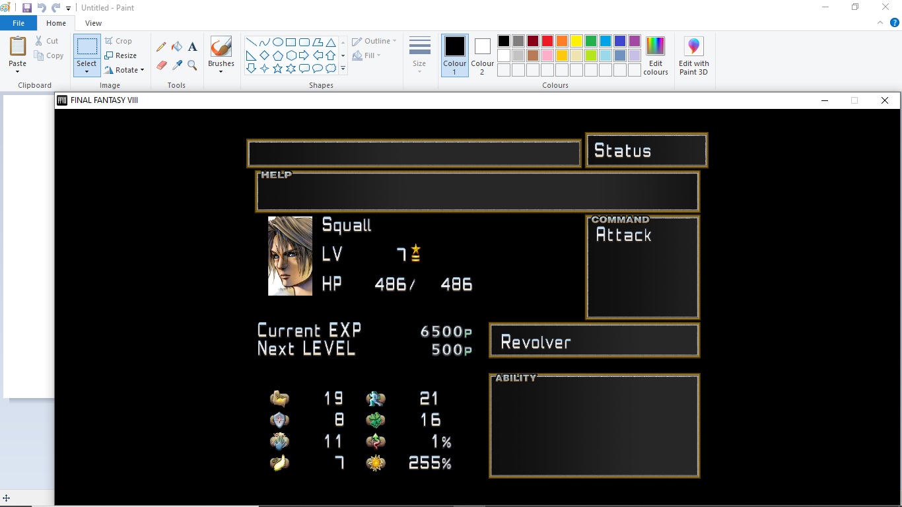Choose the Triangle shape
Screen dimensions: 902x507
coord(331,42)
